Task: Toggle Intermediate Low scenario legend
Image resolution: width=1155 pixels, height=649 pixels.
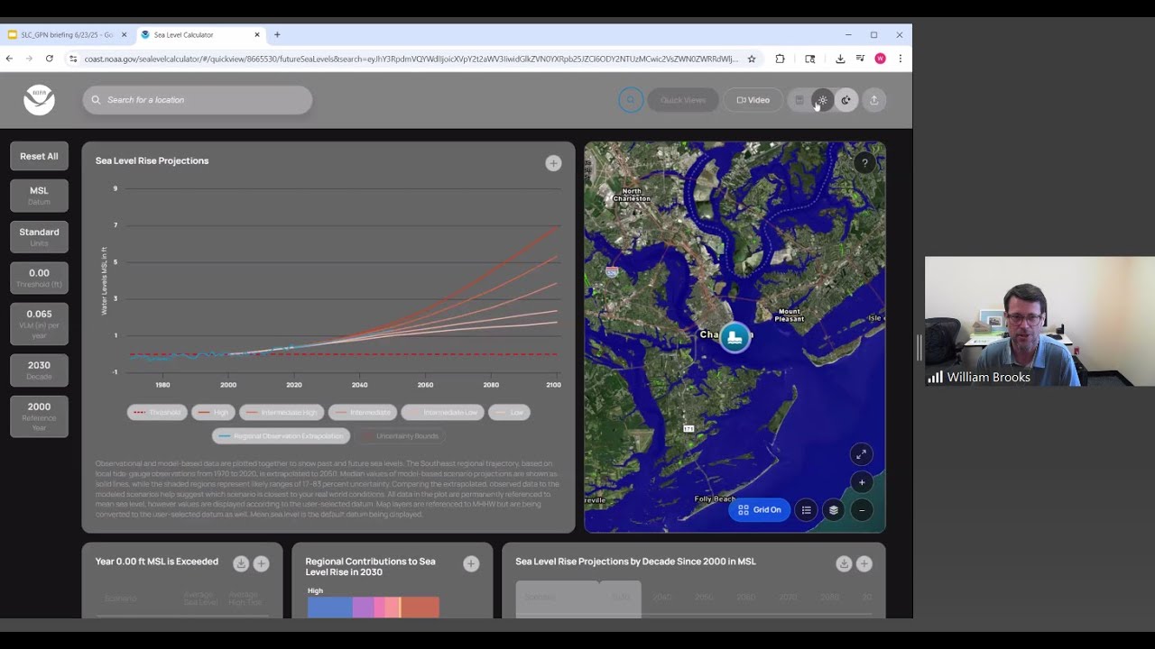Action: (442, 412)
